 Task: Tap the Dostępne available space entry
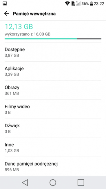(x=53, y=52)
